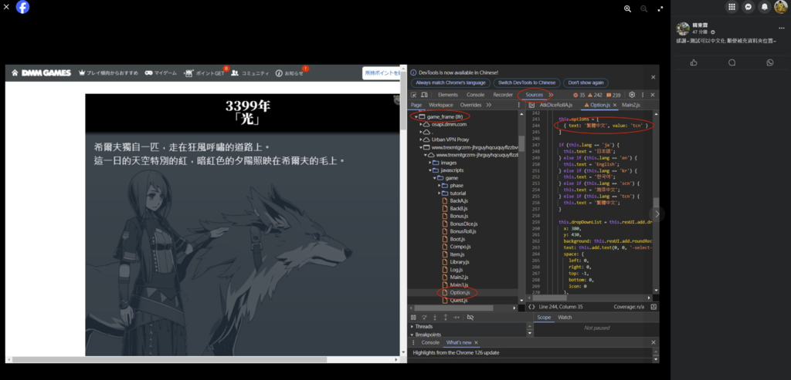Viewport: 791px width, 380px height.
Task: Switch to the DevTools Console tab
Action: tap(475, 95)
